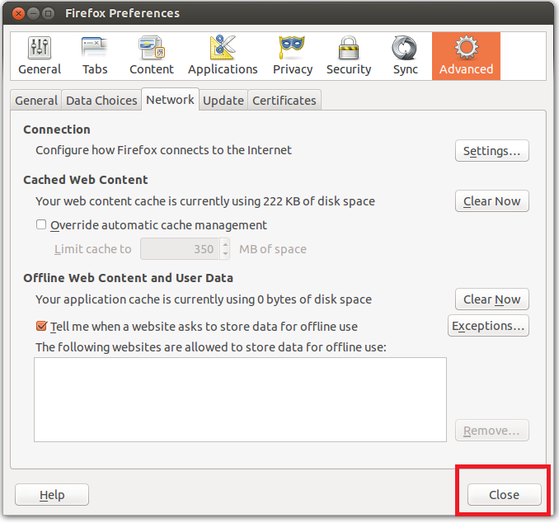Click the 'Limit cache to' label
The width and height of the screenshot is (559, 523).
(92, 249)
